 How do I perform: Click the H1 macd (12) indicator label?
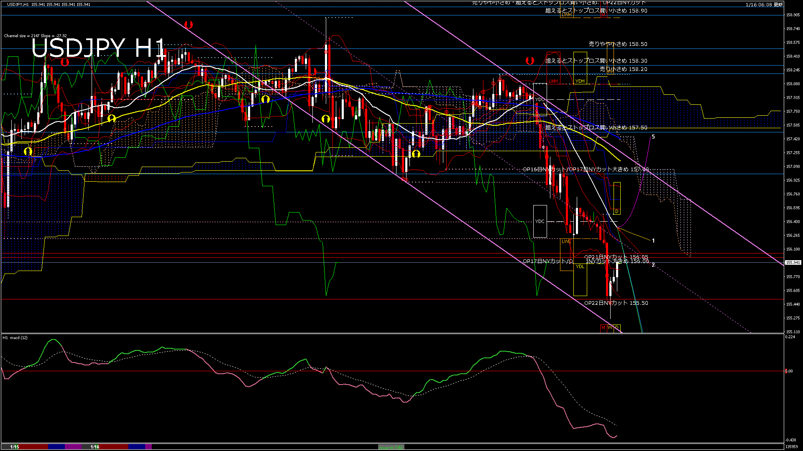(x=15, y=337)
